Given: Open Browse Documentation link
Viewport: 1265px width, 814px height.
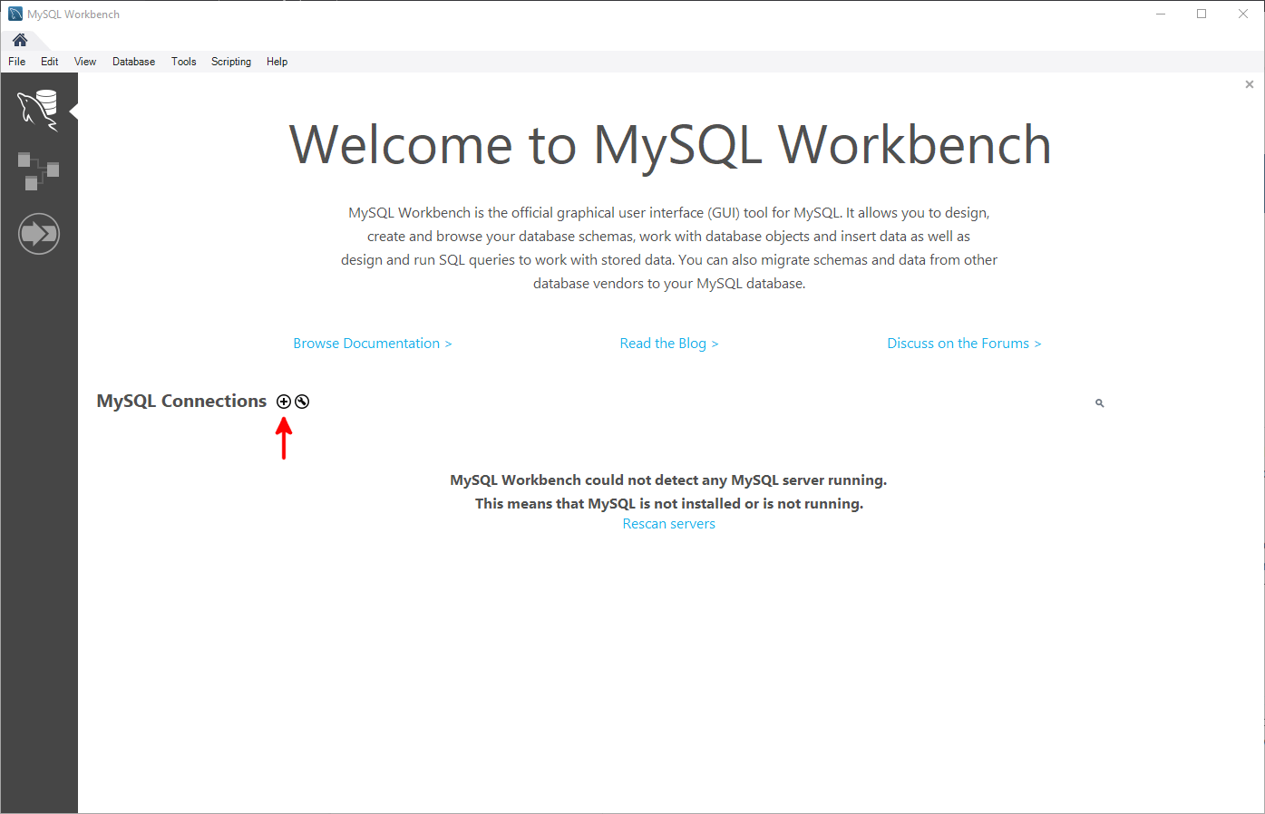Looking at the screenshot, I should 372,343.
